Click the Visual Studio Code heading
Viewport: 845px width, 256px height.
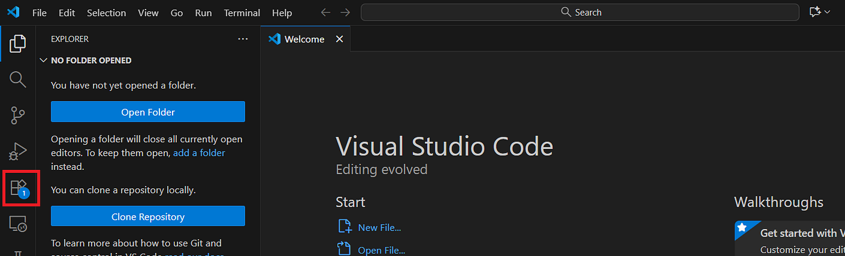444,147
